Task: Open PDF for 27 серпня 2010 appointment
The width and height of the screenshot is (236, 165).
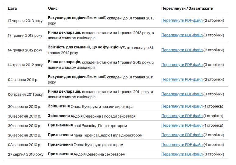Action: (x=182, y=154)
